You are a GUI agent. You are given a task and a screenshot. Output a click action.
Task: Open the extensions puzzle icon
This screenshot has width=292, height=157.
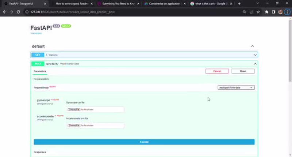coord(267,12)
